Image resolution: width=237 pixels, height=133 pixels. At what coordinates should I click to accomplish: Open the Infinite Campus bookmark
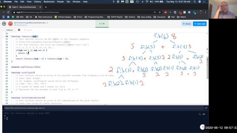[63, 17]
